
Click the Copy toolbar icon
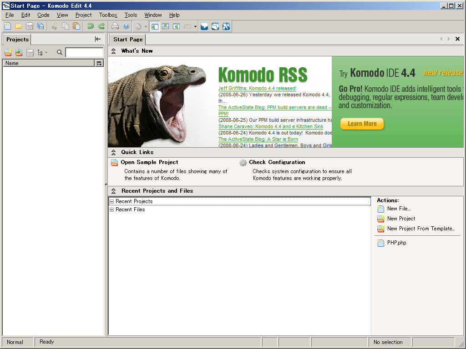tap(66, 26)
